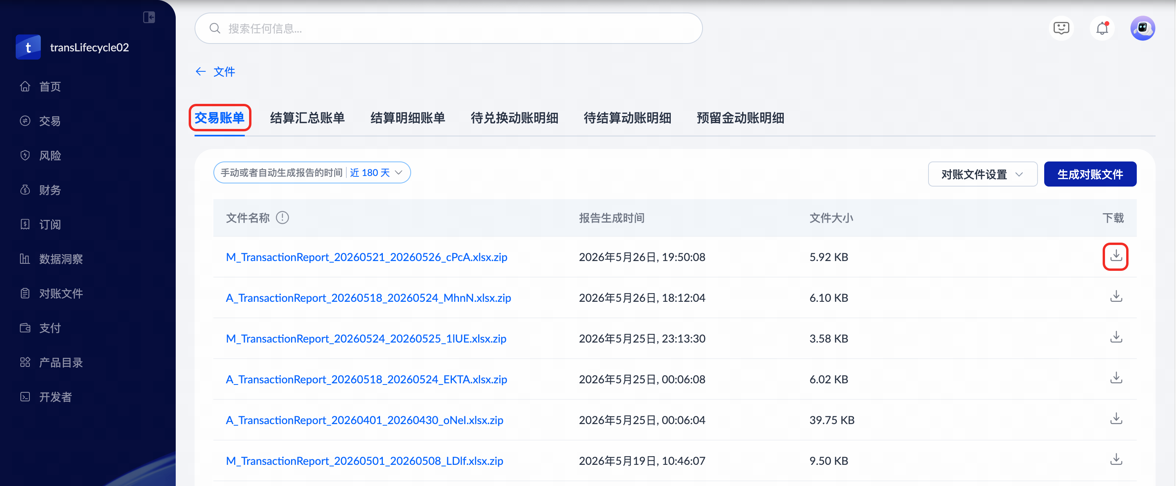The width and height of the screenshot is (1176, 486).
Task: Open the notification bell
Action: (1102, 28)
